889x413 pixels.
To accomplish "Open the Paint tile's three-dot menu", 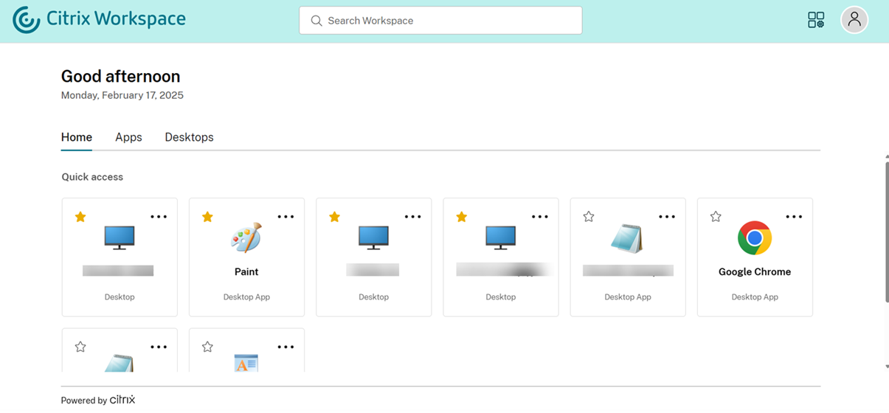I will [x=286, y=217].
